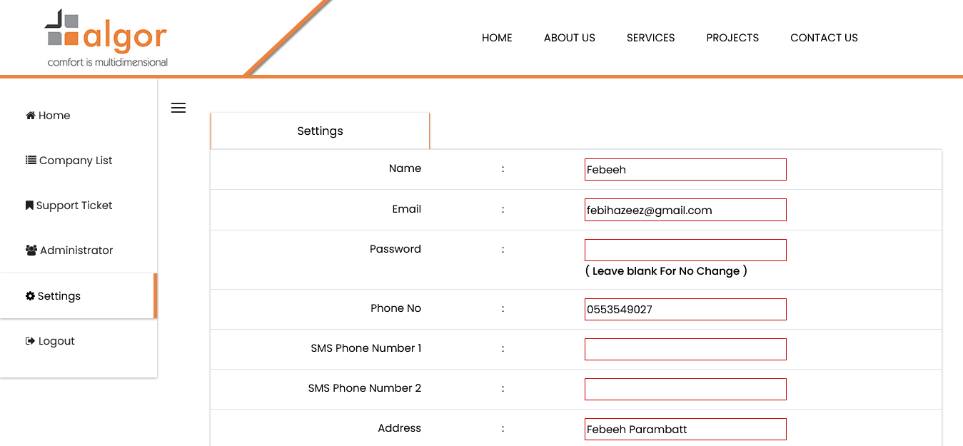Focus the Email input field
This screenshot has height=446, width=963.
point(685,210)
